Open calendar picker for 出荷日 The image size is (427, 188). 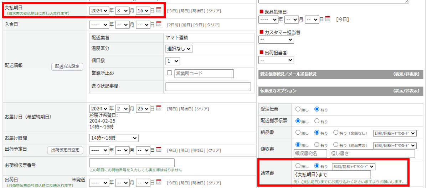click(159, 182)
